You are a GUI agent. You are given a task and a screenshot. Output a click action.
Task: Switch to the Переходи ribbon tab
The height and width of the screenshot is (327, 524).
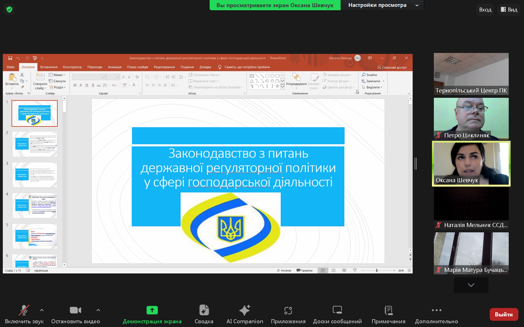coord(95,67)
